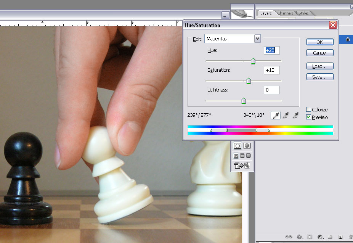Click the Saturation value input field
353x243 pixels.
coord(272,70)
